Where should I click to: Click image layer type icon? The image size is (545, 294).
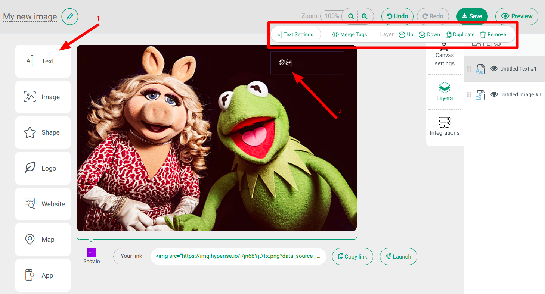480,95
